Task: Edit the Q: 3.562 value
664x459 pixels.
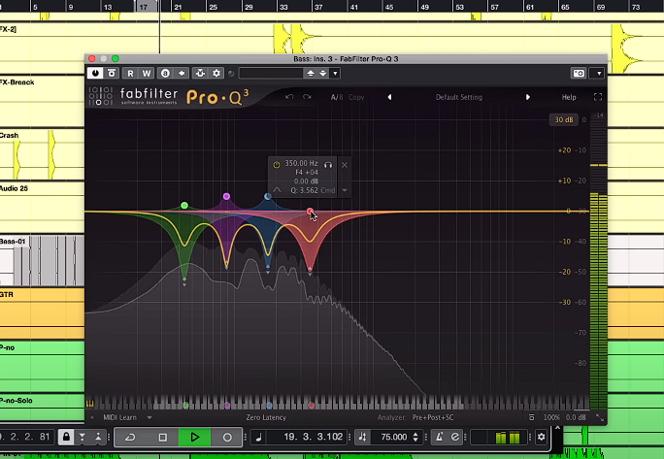Action: click(304, 190)
